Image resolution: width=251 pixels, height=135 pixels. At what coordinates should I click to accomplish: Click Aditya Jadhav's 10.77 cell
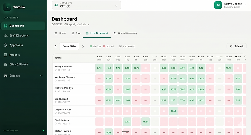(x=136, y=68)
